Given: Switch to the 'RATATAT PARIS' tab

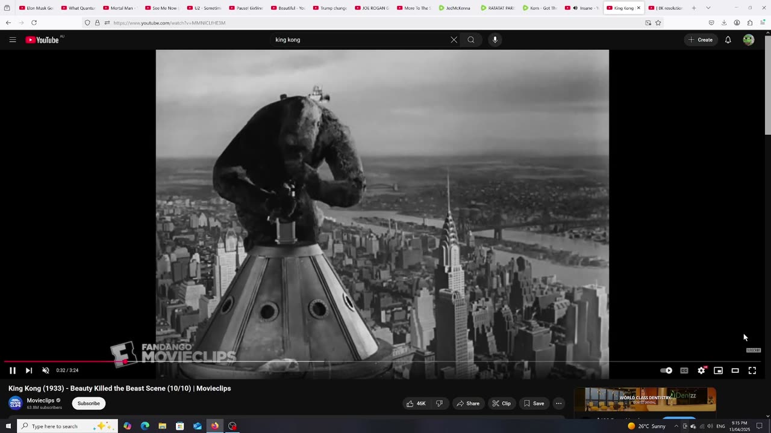Looking at the screenshot, I should [498, 8].
